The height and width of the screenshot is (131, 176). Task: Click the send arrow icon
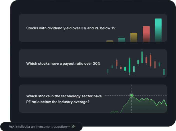(73, 127)
